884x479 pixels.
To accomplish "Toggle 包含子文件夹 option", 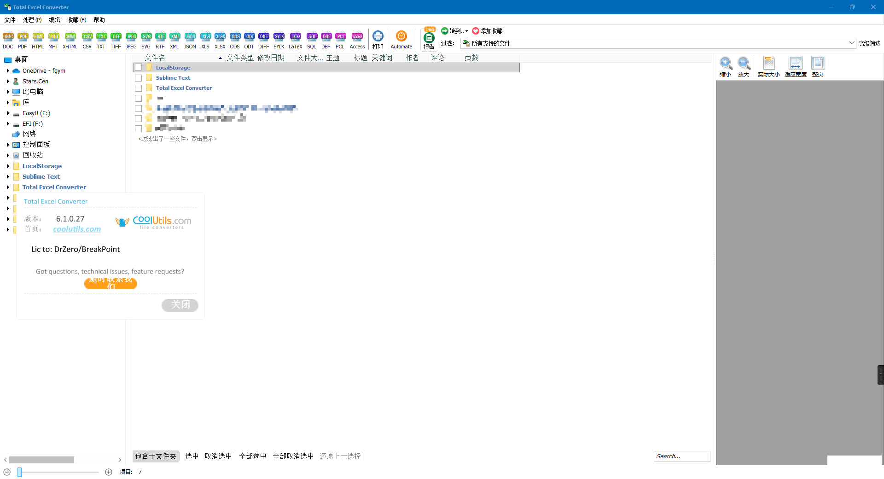I will point(156,456).
